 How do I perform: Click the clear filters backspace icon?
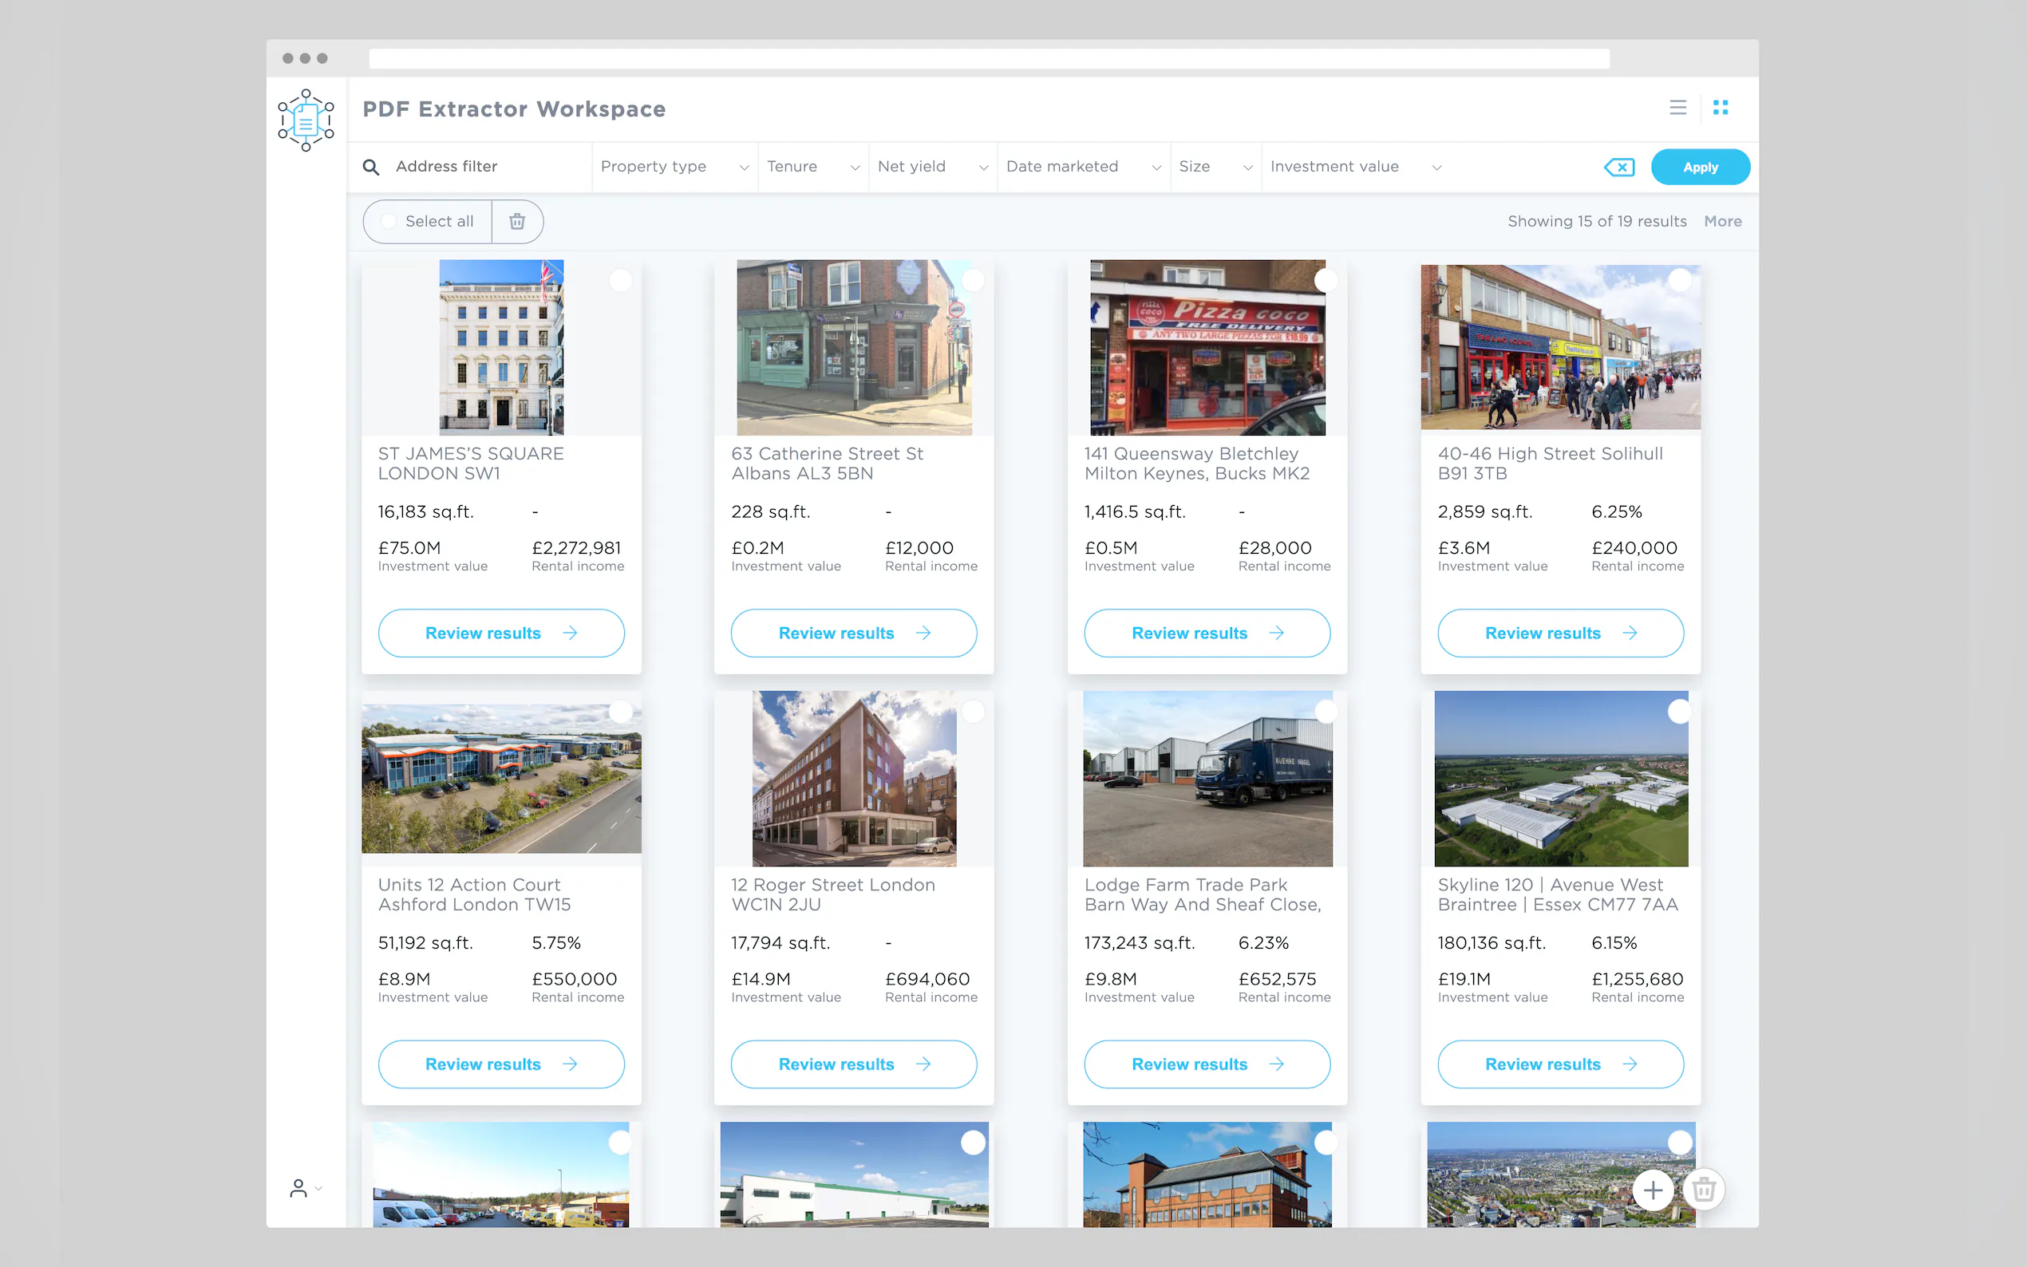coord(1619,167)
